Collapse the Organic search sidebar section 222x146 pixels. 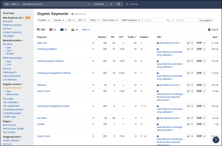pos(13,84)
